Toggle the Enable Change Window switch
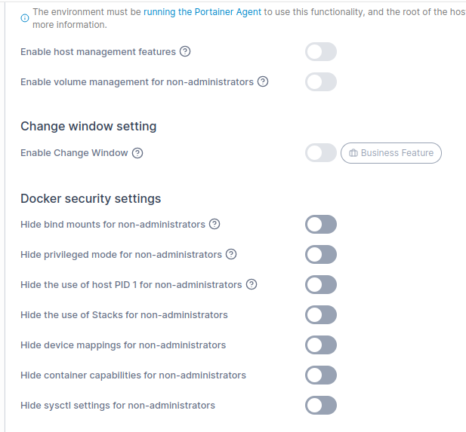The height and width of the screenshot is (432, 466). point(320,153)
